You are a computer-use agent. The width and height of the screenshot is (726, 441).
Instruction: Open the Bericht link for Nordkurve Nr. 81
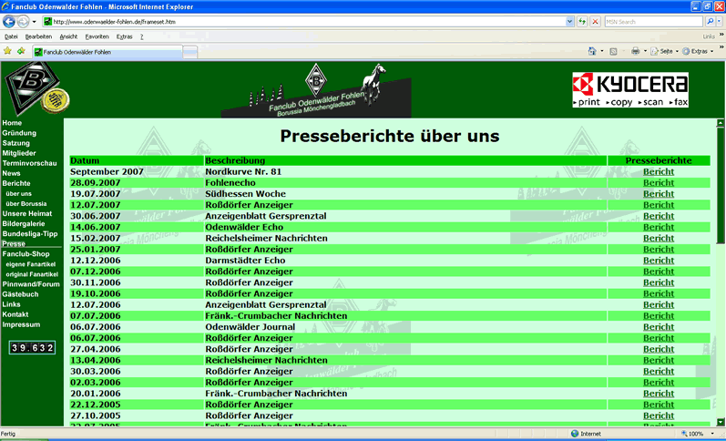(x=658, y=171)
